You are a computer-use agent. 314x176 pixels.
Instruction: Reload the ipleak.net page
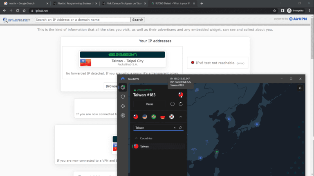18,11
